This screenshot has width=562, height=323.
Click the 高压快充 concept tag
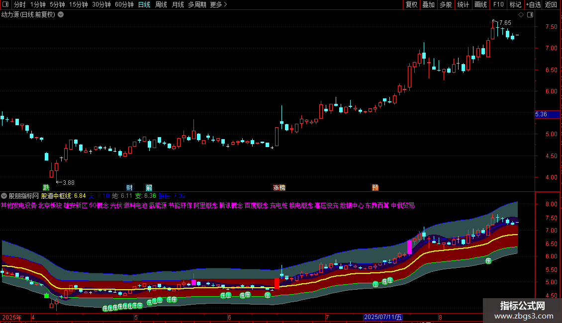pos(326,206)
